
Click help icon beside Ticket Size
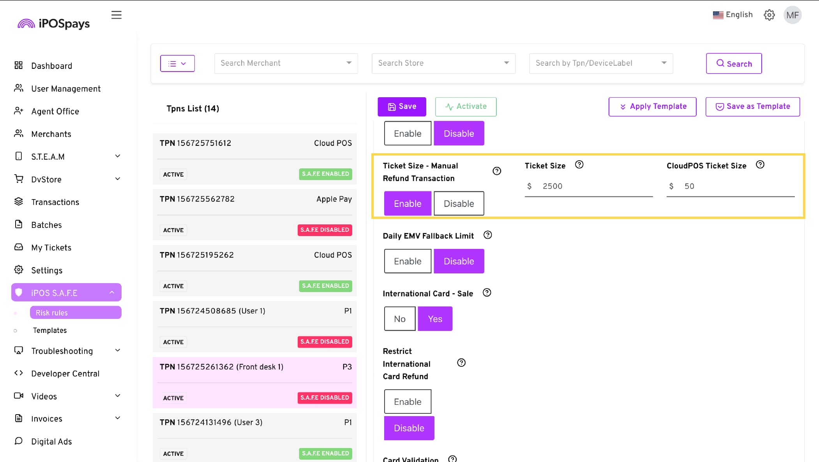point(579,165)
